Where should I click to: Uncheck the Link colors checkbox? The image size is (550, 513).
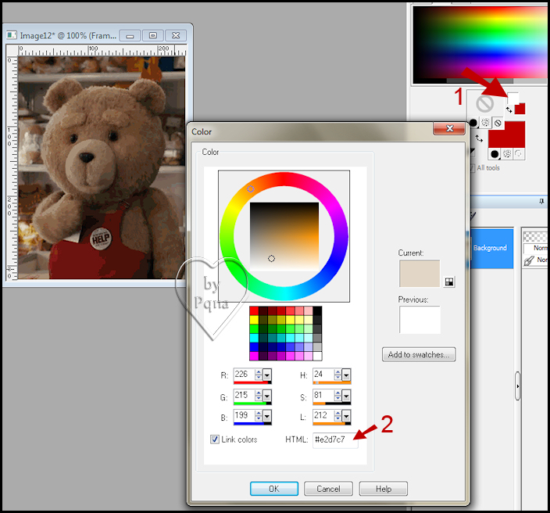click(215, 439)
